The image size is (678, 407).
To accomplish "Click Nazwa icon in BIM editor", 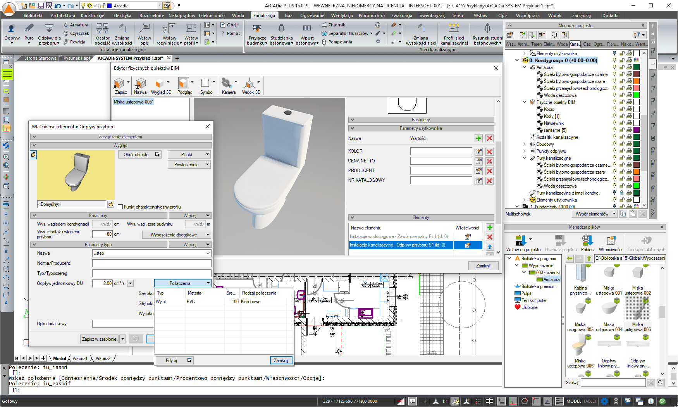I will 140,86.
